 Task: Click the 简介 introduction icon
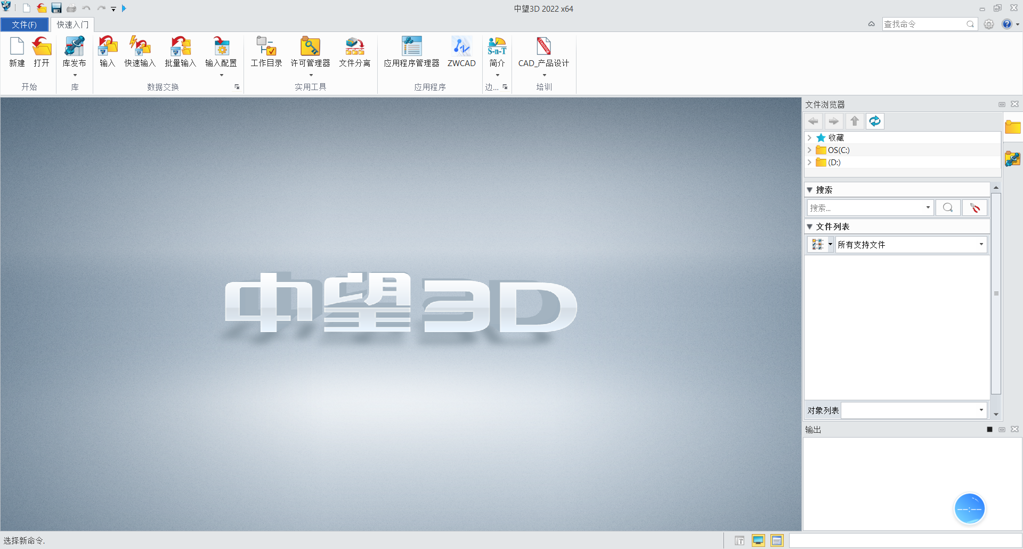497,46
